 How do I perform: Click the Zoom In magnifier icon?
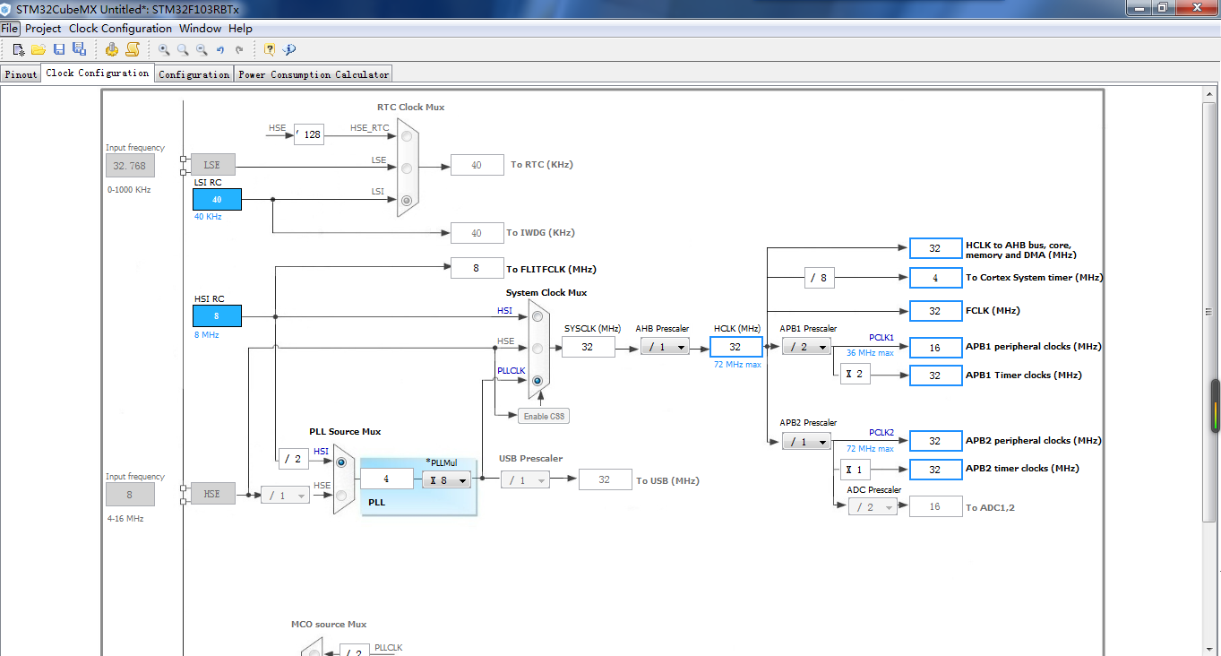(164, 49)
